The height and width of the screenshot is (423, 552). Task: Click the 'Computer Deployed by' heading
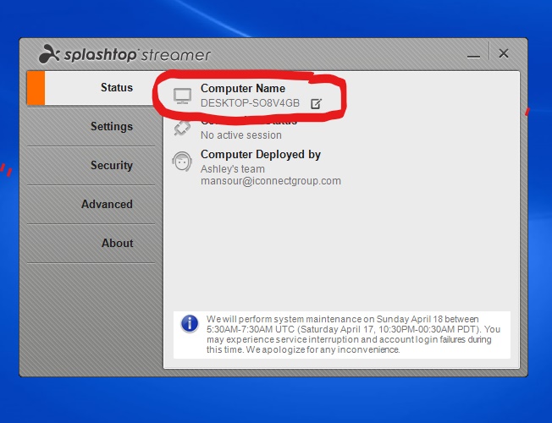click(x=261, y=155)
